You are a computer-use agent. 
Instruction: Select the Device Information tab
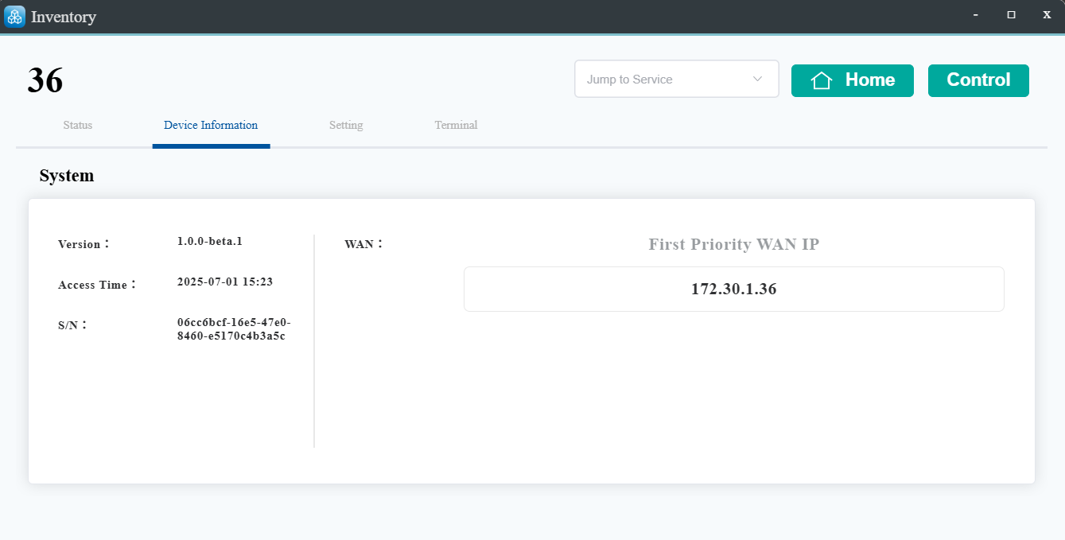coord(211,125)
